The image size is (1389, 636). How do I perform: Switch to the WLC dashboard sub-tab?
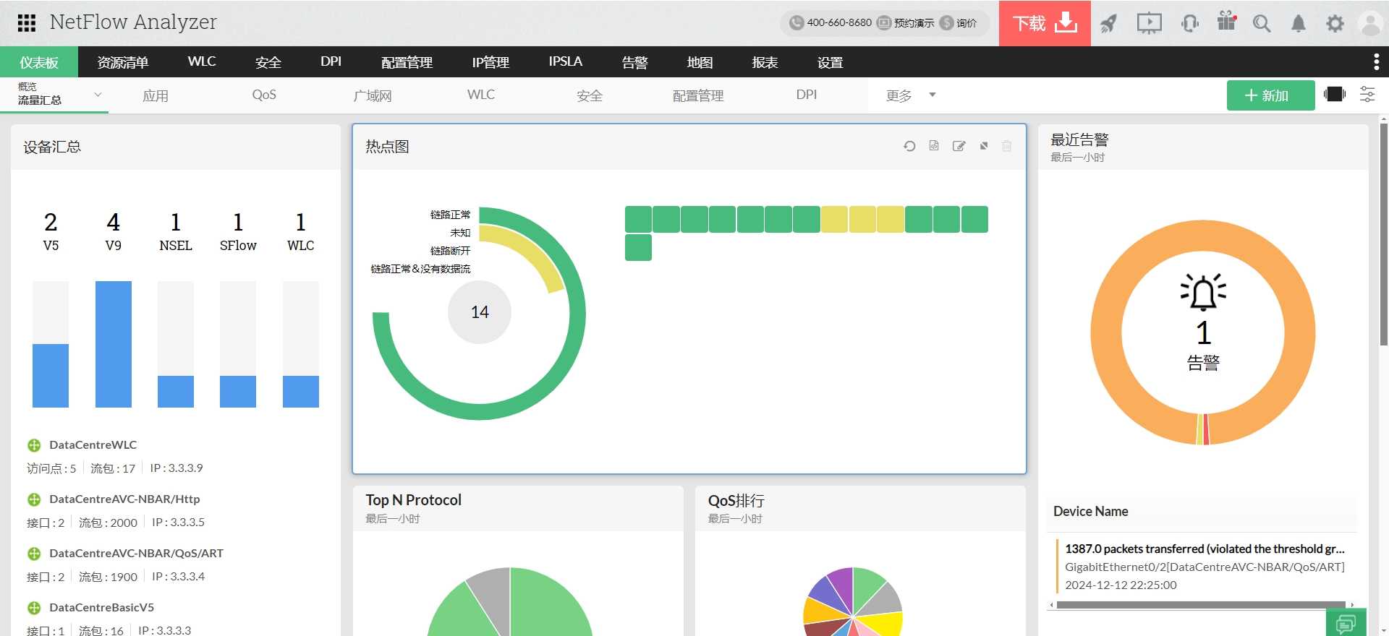[x=481, y=95]
